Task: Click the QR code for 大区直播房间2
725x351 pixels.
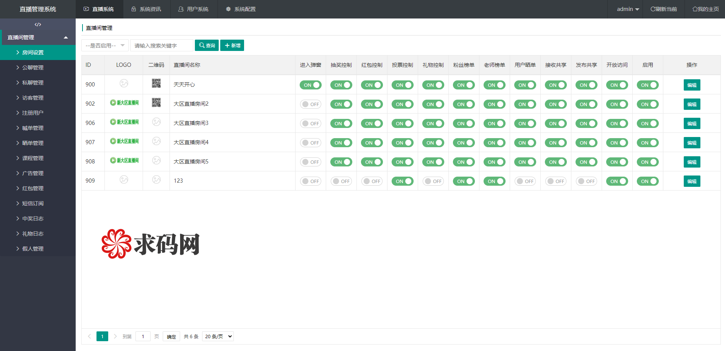Action: pyautogui.click(x=156, y=103)
